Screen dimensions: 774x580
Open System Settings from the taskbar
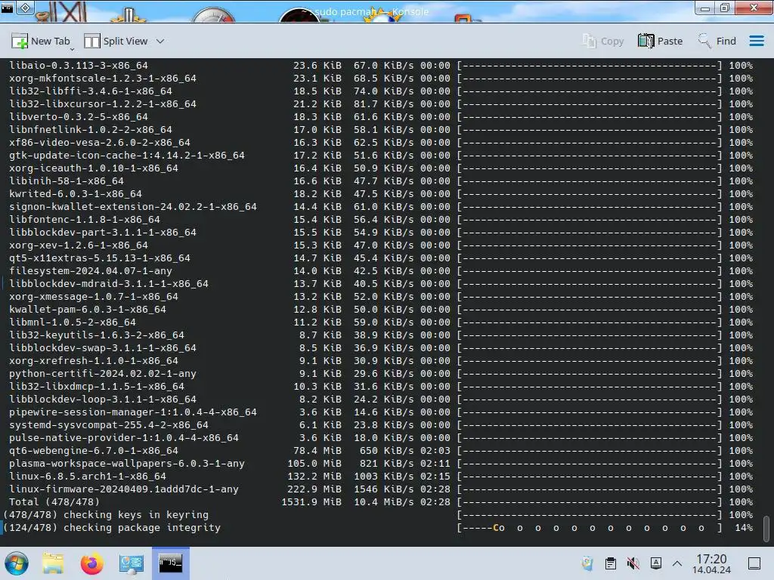131,563
